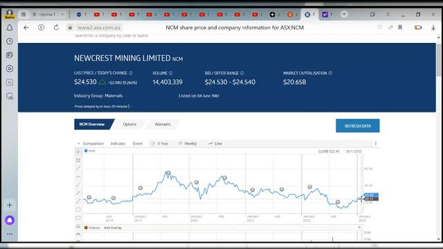Show info icon beside Market Capitalisation
This screenshot has height=249, width=443.
pos(330,73)
